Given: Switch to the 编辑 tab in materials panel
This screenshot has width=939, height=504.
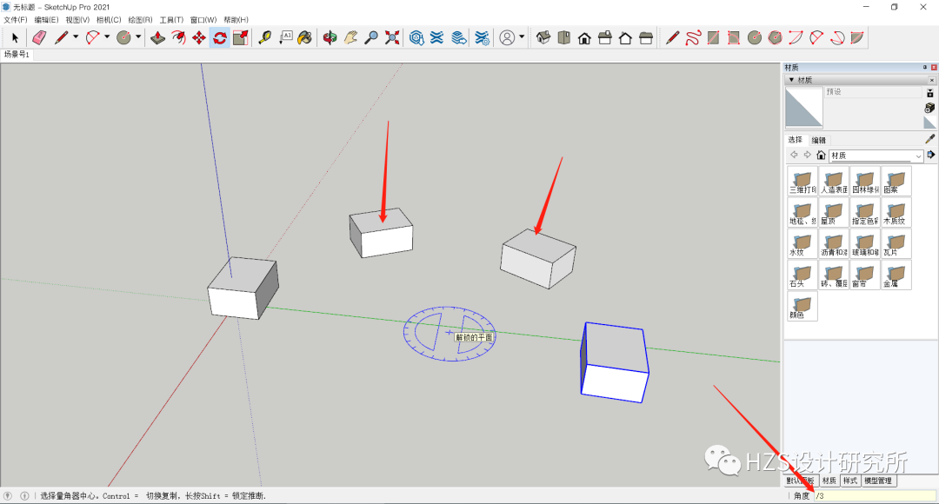Looking at the screenshot, I should pyautogui.click(x=817, y=139).
